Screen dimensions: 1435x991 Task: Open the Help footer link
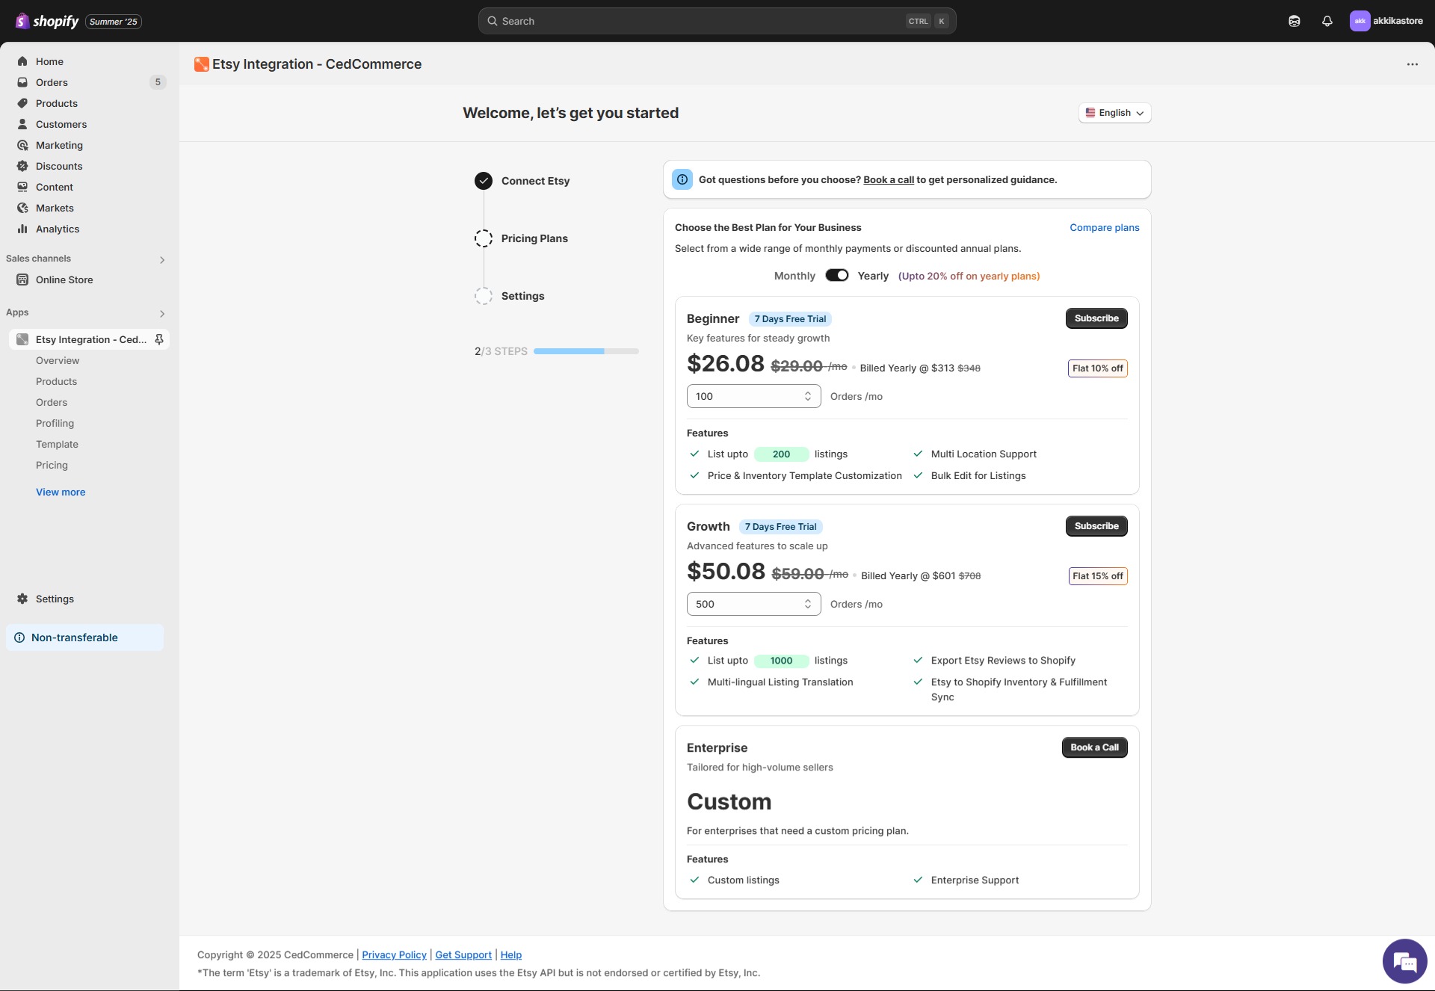coord(511,954)
